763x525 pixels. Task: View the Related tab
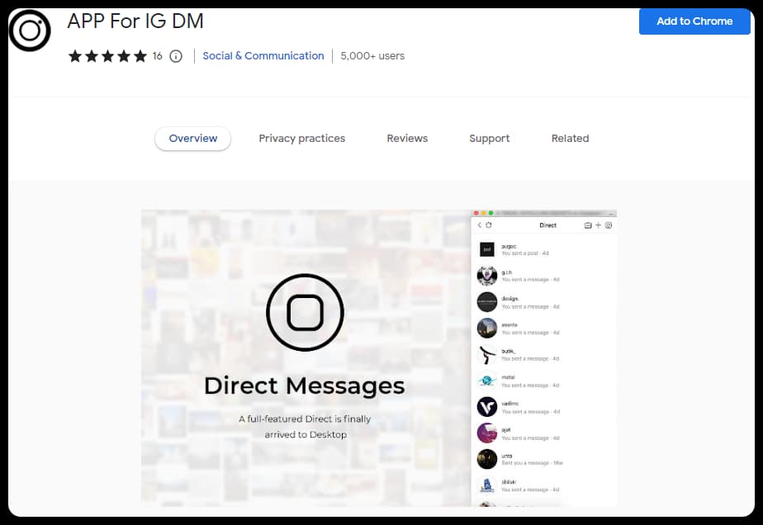570,139
